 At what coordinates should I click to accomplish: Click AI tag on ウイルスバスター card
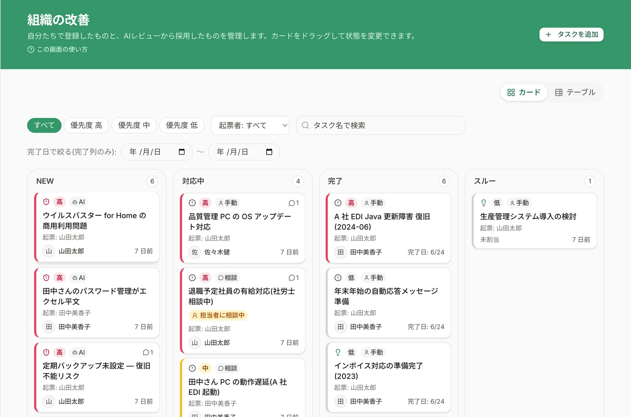tap(78, 202)
